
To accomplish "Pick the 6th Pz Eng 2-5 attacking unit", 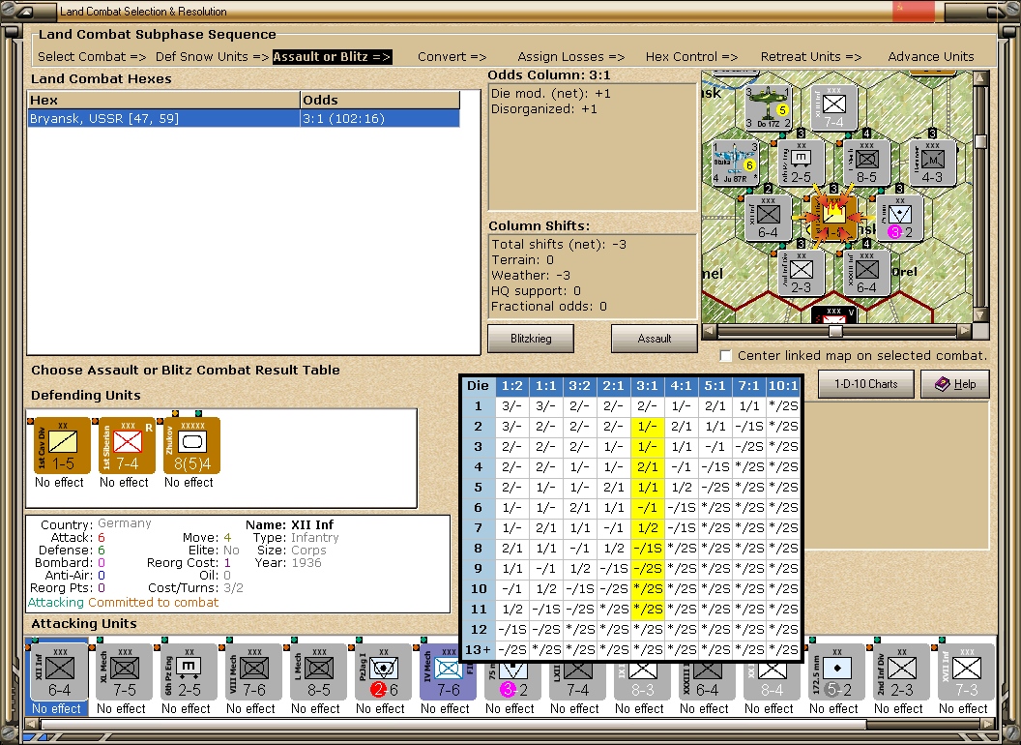I will tap(188, 671).
